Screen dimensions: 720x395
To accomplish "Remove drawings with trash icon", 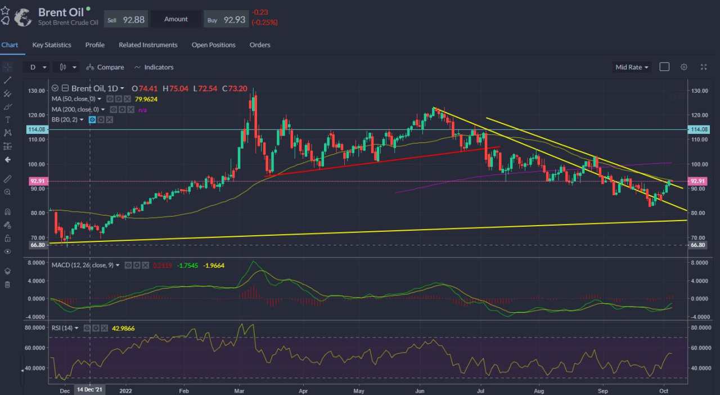I will [x=7, y=284].
